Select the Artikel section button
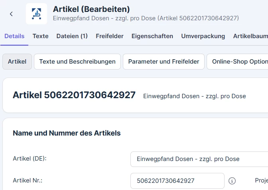268x190 pixels. (x=17, y=62)
